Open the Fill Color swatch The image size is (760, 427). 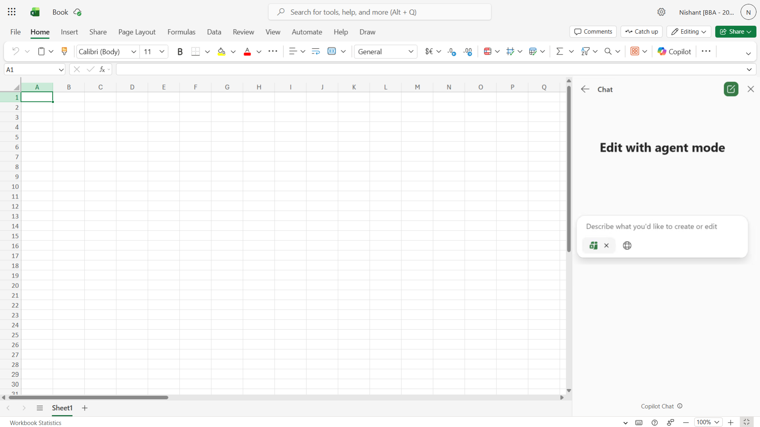pyautogui.click(x=221, y=51)
